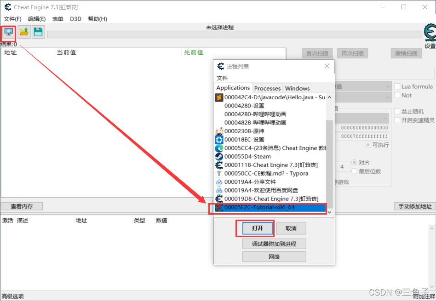Click the Cheat Engine logo settings icon
The image size is (436, 301).
[430, 32]
